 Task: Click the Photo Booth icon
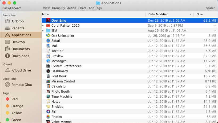pyautogui.click(x=48, y=92)
